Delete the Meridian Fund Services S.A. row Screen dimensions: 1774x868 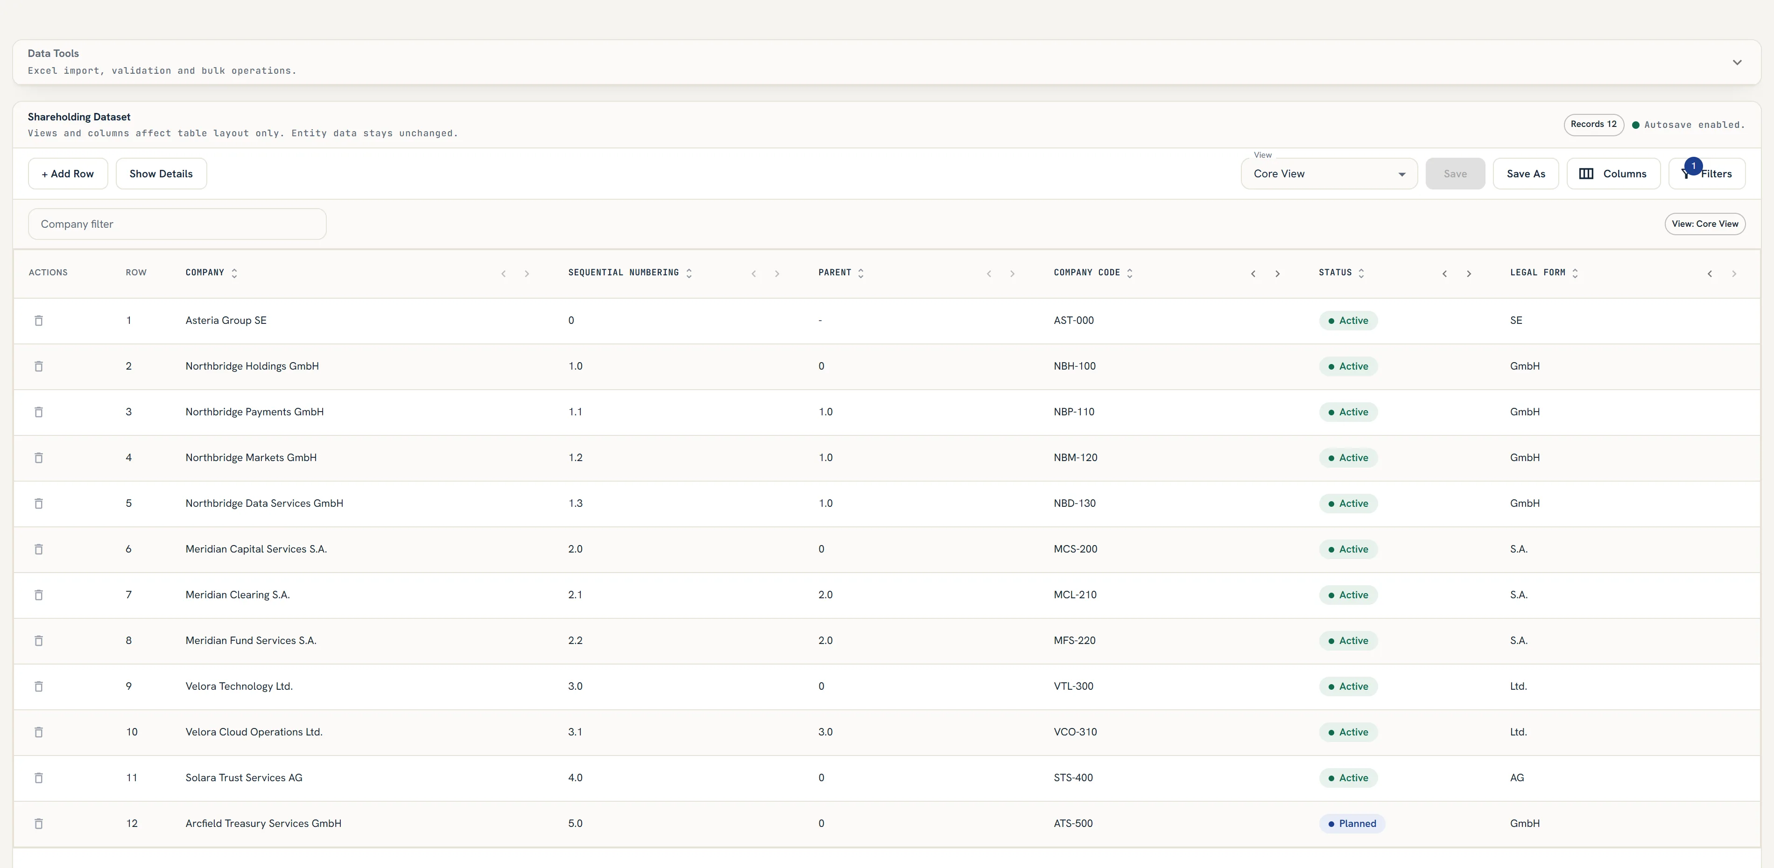(x=39, y=641)
